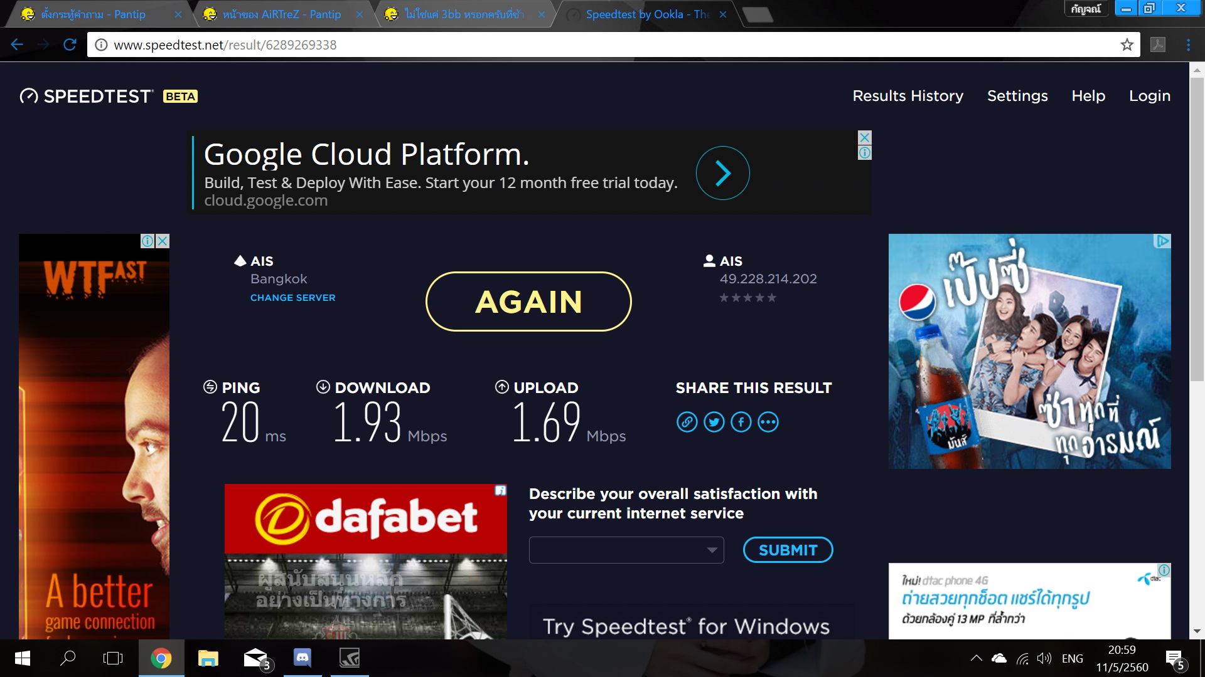The image size is (1205, 677).
Task: Show hidden system tray icons
Action: 976,658
